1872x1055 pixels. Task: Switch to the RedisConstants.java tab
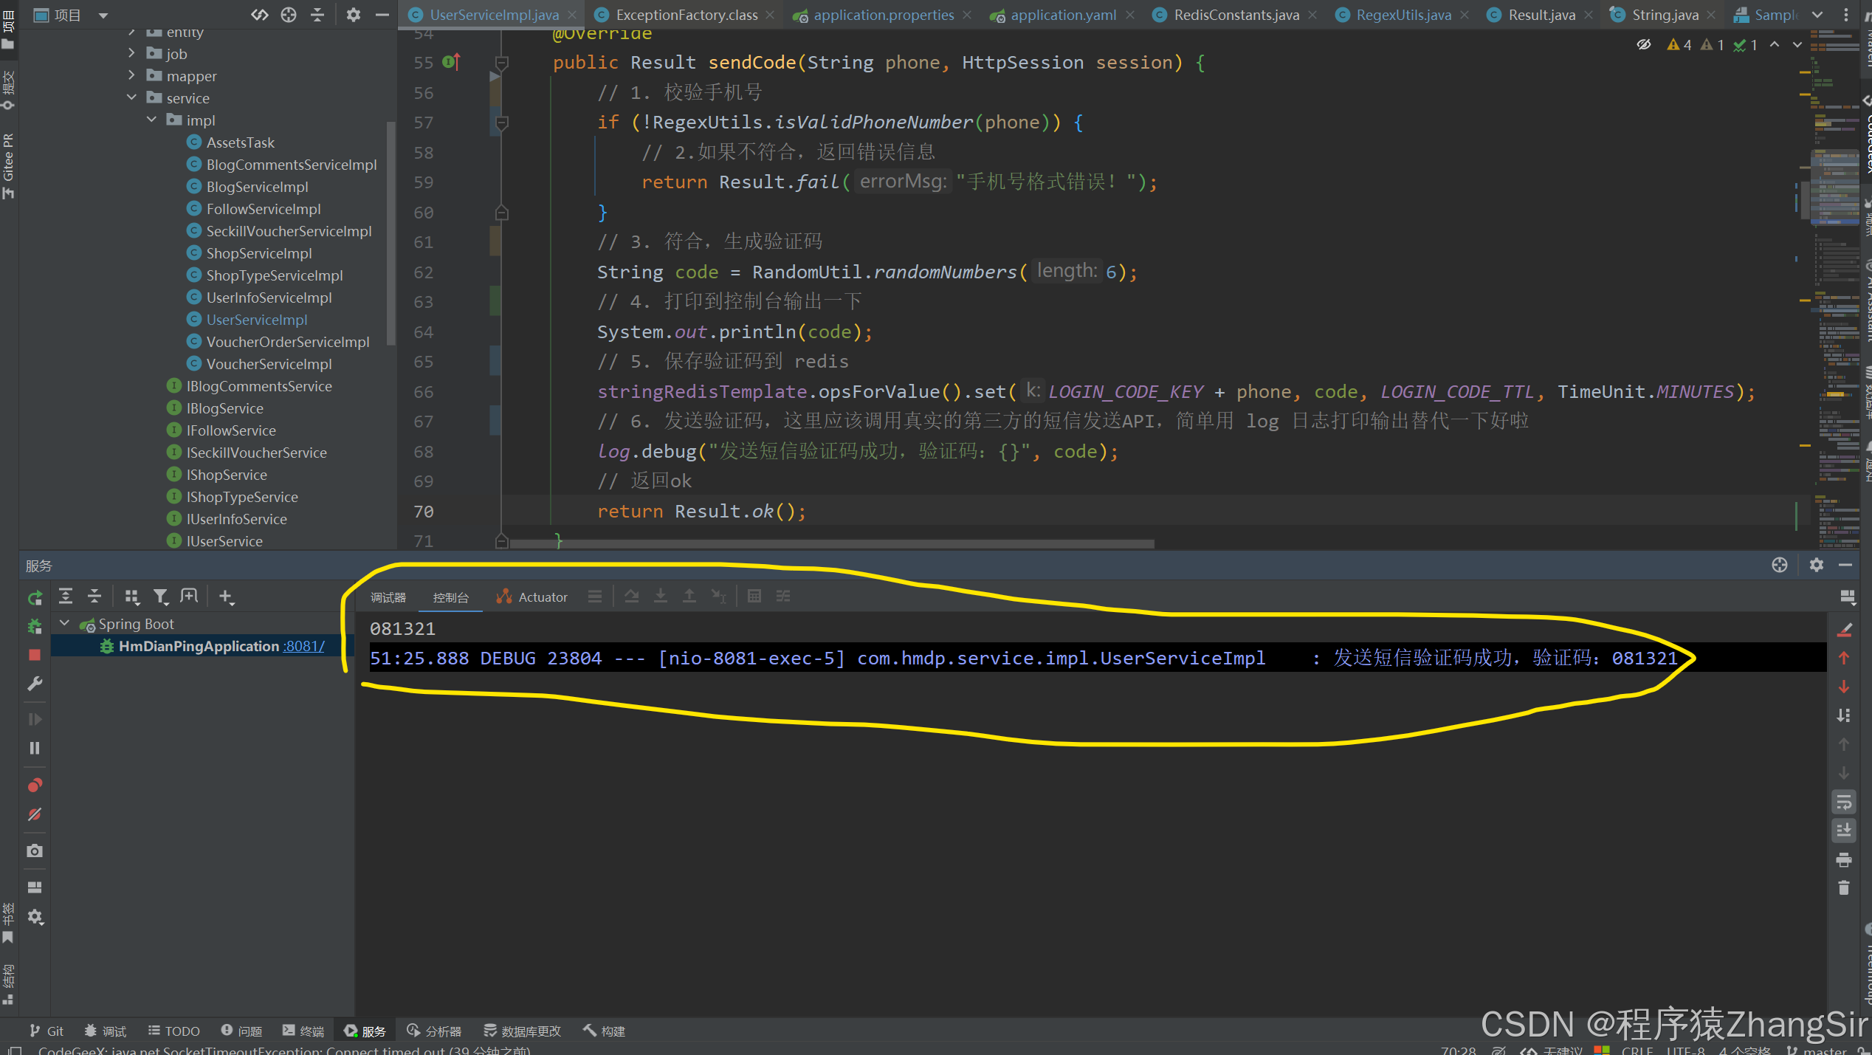tap(1236, 15)
